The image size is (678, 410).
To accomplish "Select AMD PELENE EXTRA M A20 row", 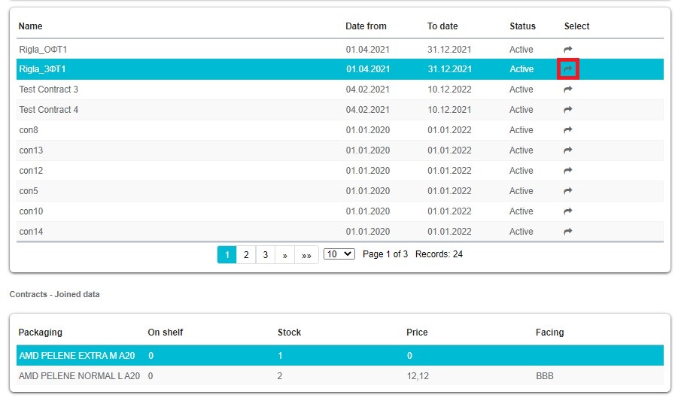I will [77, 355].
